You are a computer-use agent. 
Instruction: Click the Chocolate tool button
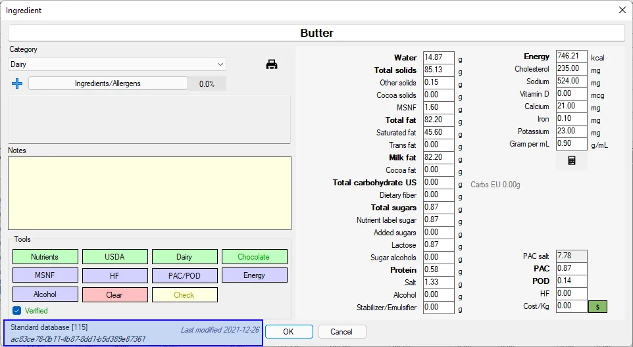tap(255, 257)
